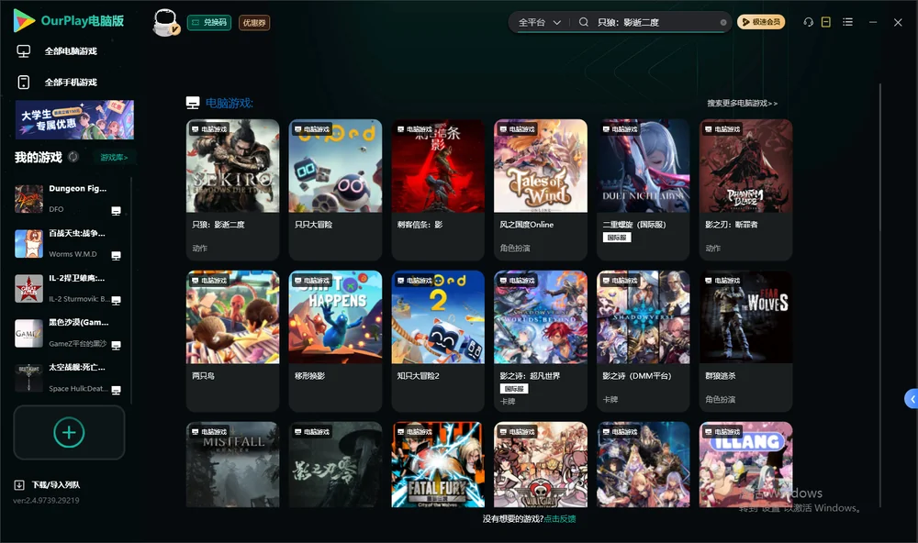
Task: Click the PC icon on Worms W.M.D row
Action: pyautogui.click(x=116, y=256)
